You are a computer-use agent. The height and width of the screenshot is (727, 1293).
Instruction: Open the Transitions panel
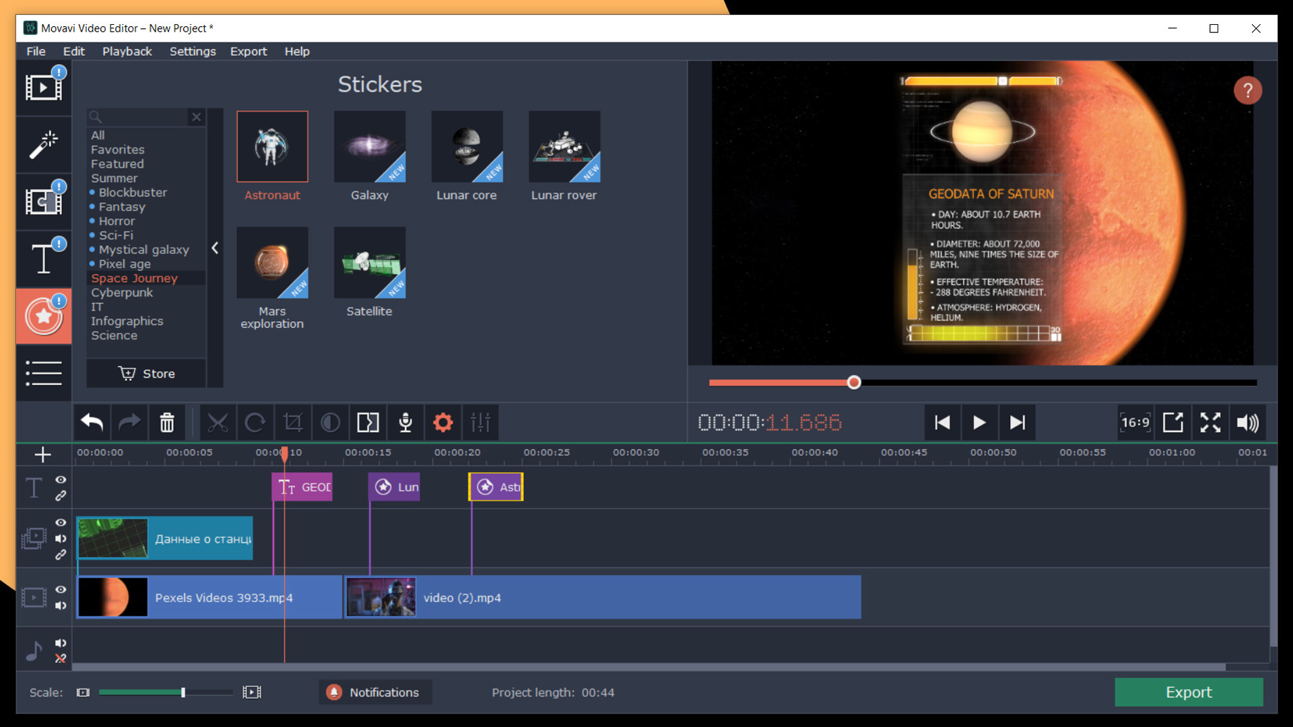(43, 201)
